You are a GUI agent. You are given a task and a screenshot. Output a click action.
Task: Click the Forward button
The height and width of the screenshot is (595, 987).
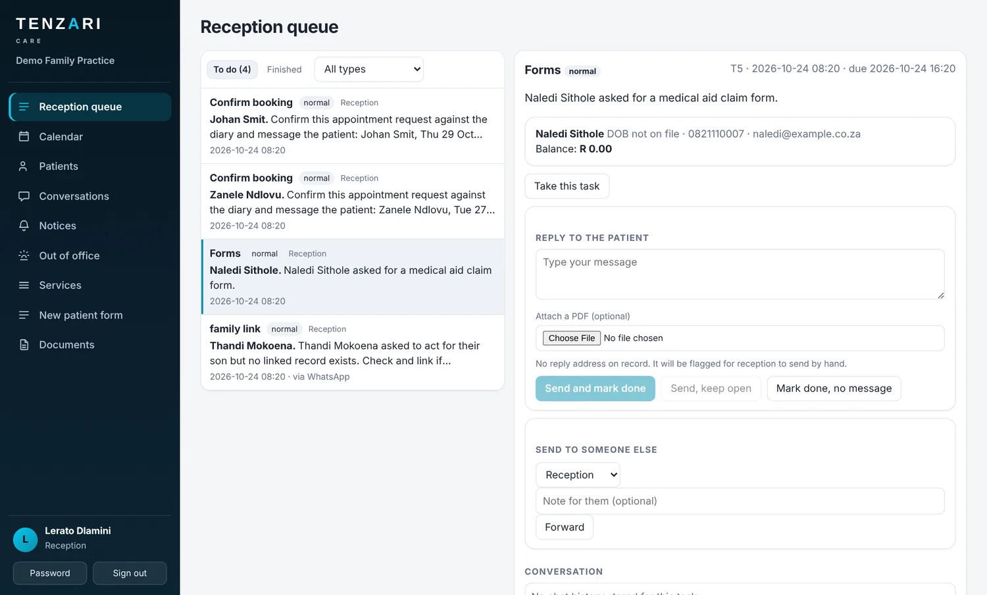click(565, 527)
